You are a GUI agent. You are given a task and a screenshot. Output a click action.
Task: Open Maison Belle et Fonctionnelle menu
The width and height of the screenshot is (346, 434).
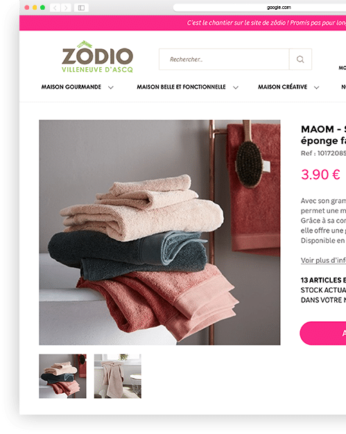pyautogui.click(x=181, y=87)
